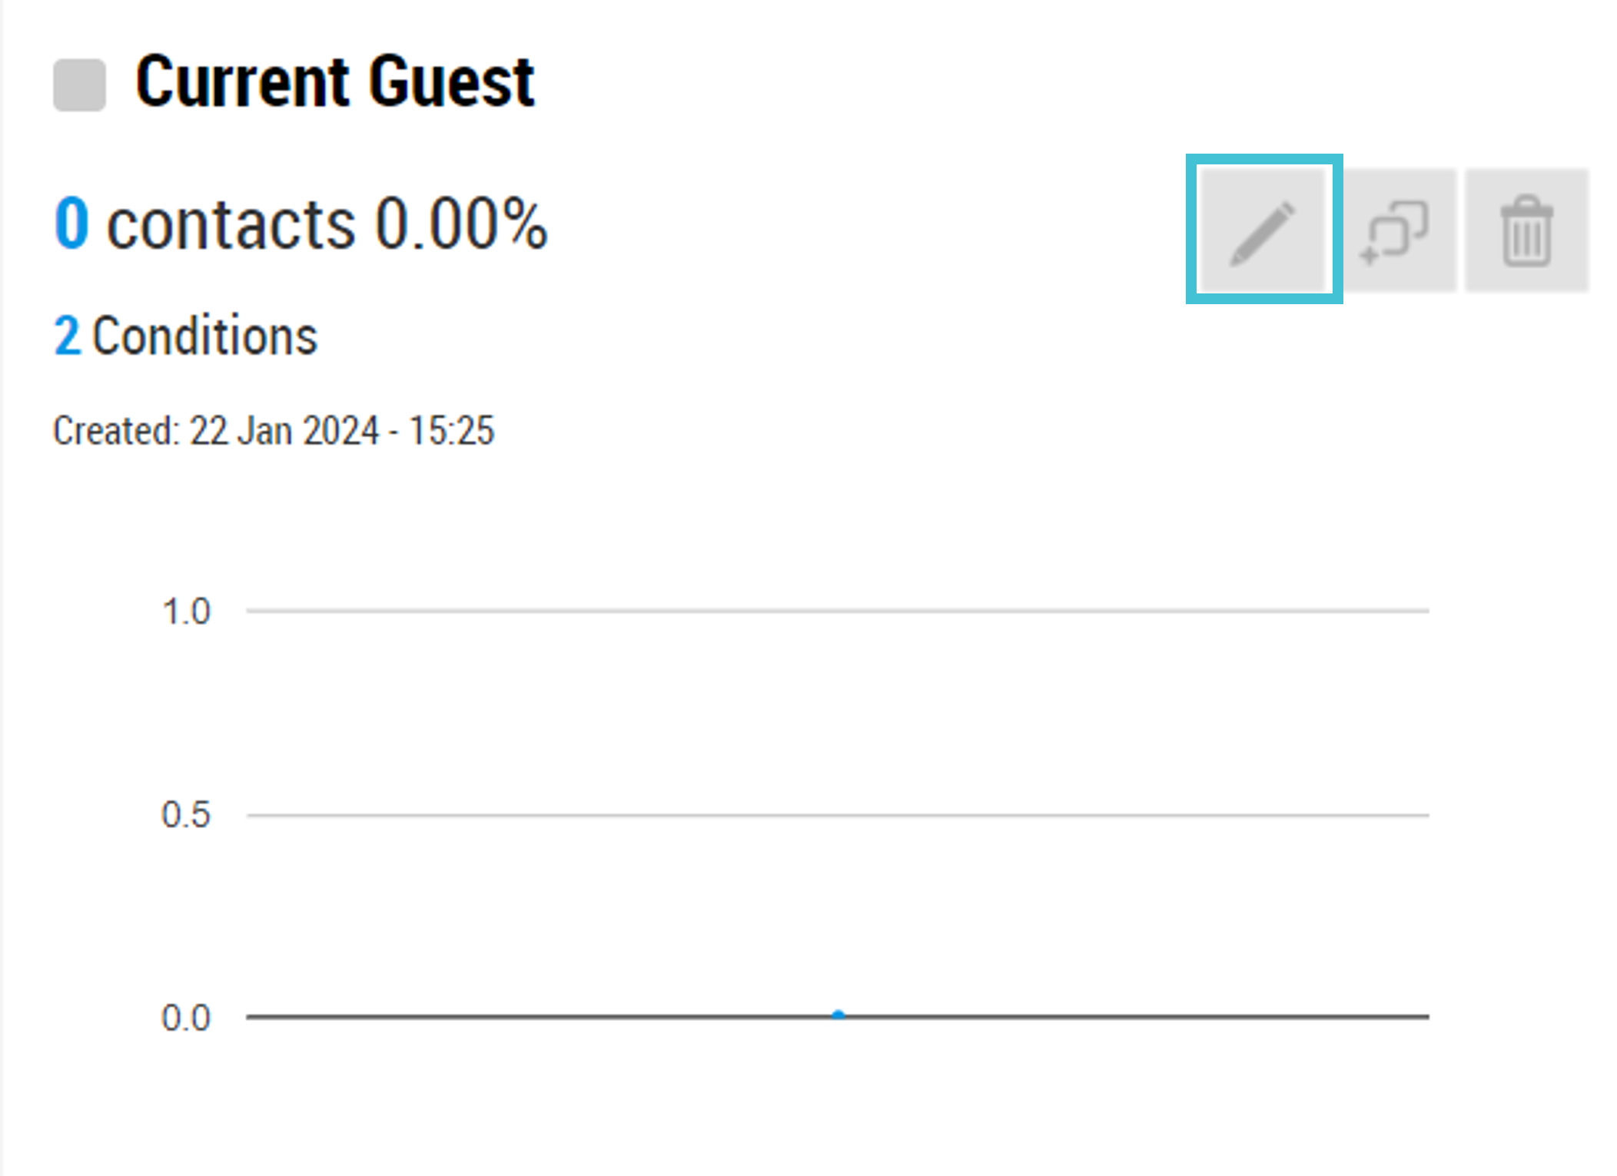Screen dimensions: 1617x1176
Task: Click the 0.5 horizontal gridline
Action: pyautogui.click(x=838, y=814)
